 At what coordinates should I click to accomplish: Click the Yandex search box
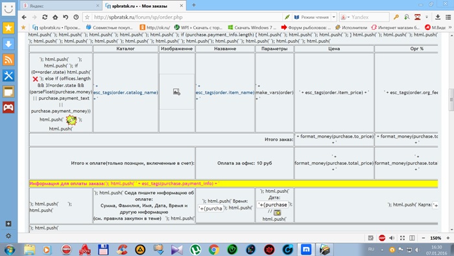point(370,18)
